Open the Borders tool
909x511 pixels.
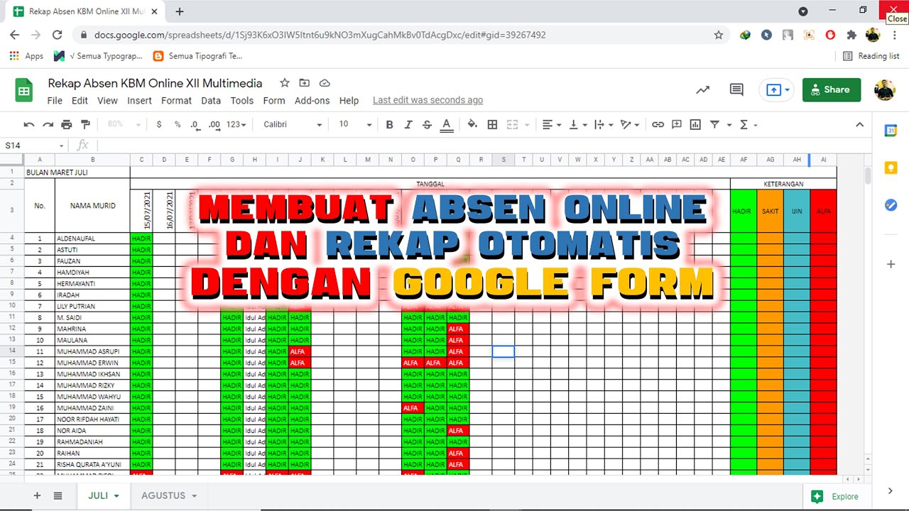492,124
